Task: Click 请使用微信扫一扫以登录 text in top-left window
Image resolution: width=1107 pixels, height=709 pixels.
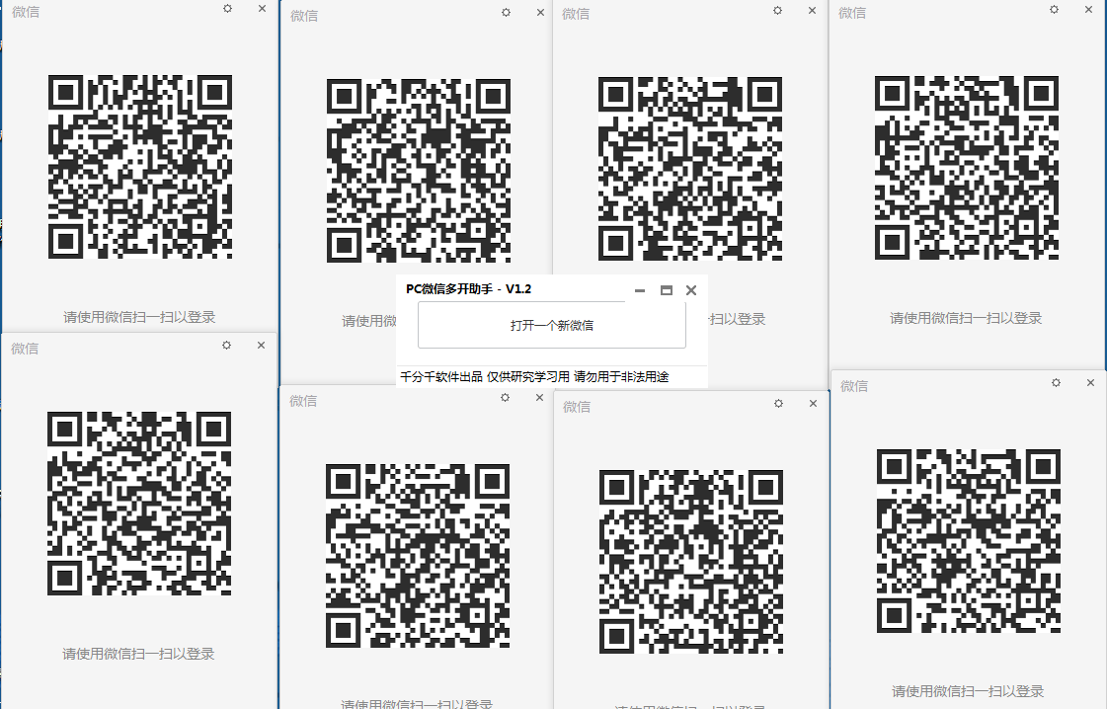Action: 139,317
